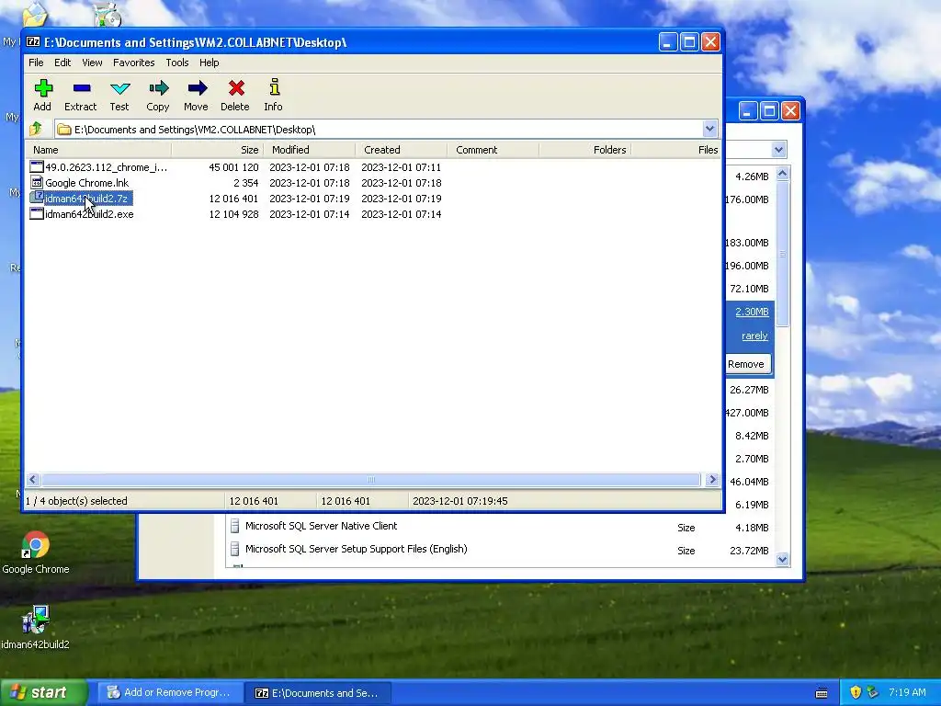Click the idman642build2.exe file icon
941x706 pixels.
coord(37,213)
